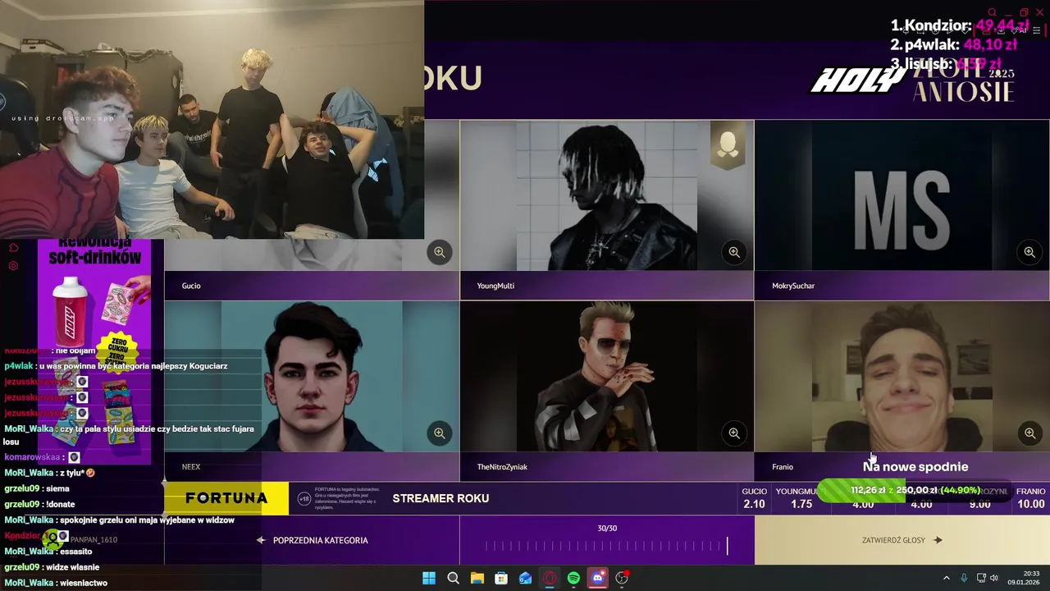This screenshot has width=1050, height=591.
Task: Open the Windows Start menu
Action: click(429, 578)
